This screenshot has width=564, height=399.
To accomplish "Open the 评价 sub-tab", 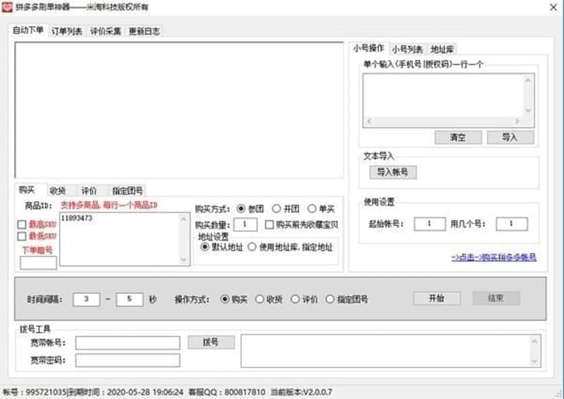I will click(89, 190).
